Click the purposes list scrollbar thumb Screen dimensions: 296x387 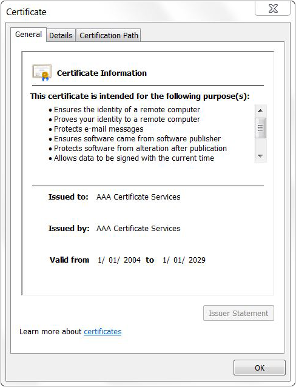260,127
